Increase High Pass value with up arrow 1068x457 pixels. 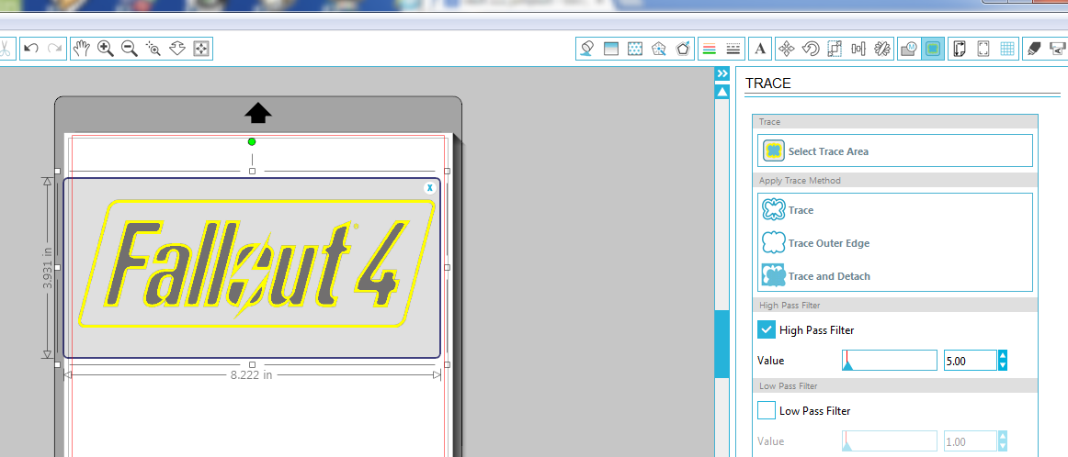click(x=1003, y=356)
